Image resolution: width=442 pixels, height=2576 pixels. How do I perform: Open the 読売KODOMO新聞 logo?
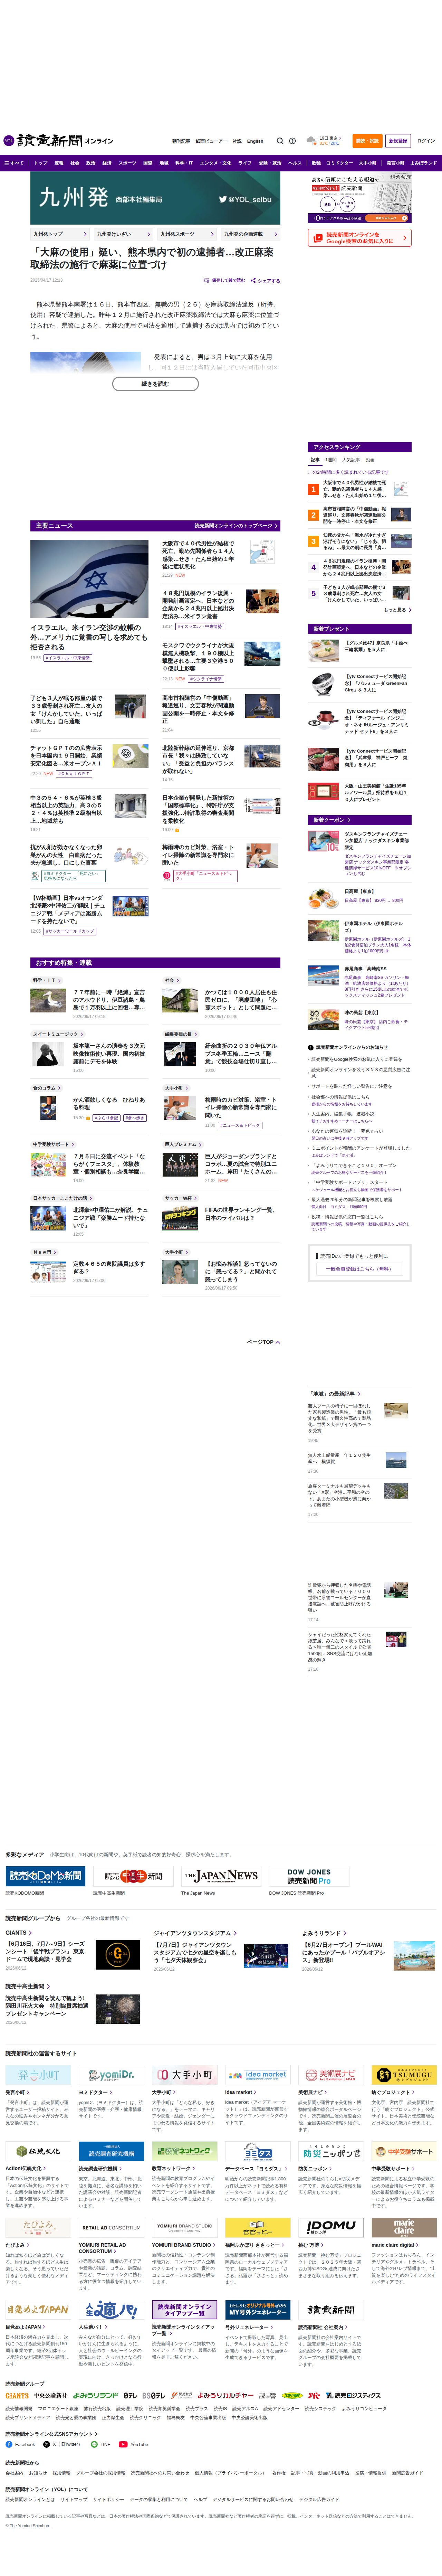pos(45,1876)
